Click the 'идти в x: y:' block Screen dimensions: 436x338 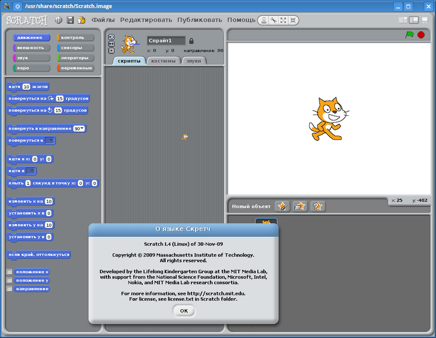pyautogui.click(x=30, y=159)
